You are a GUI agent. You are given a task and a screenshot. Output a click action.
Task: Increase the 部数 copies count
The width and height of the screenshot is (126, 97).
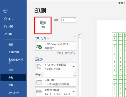click(x=74, y=19)
